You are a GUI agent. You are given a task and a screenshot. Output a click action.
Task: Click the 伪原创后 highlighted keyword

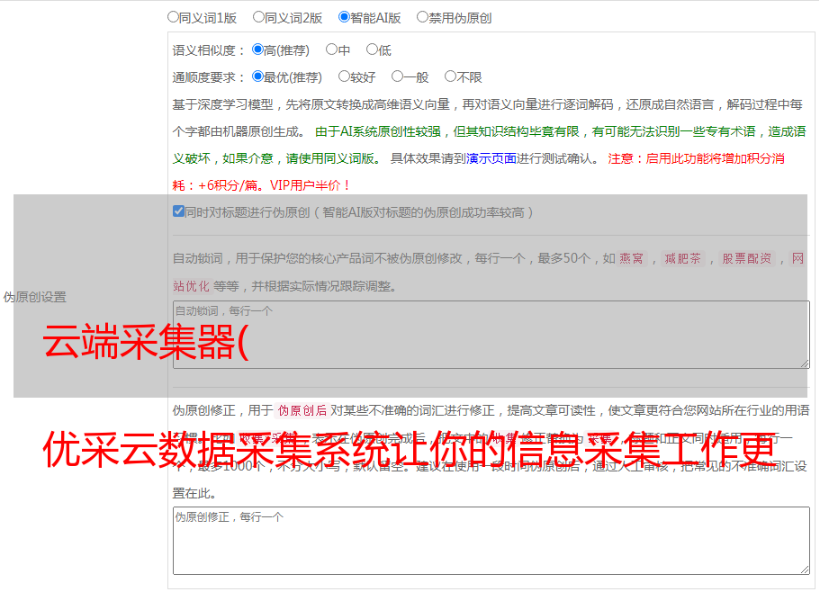point(302,410)
